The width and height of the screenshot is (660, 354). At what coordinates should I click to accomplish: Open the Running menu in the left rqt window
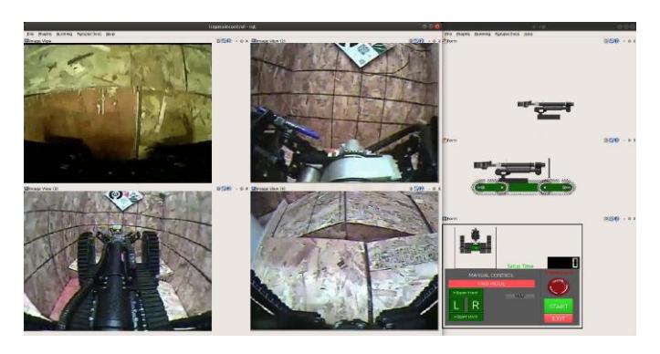pyautogui.click(x=64, y=34)
